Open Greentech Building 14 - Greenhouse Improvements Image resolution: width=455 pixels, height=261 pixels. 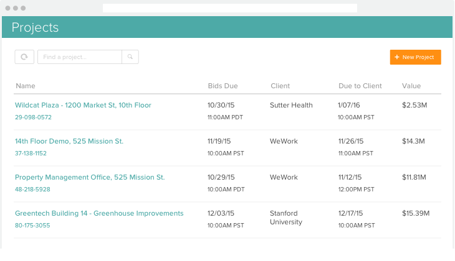[x=99, y=213]
